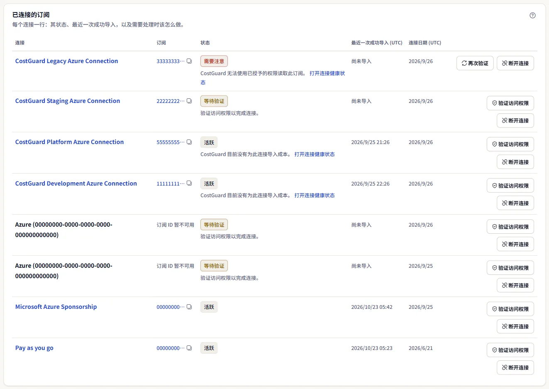Verify access for Pay as you go
Screen dimensions: 549x389
pos(510,350)
